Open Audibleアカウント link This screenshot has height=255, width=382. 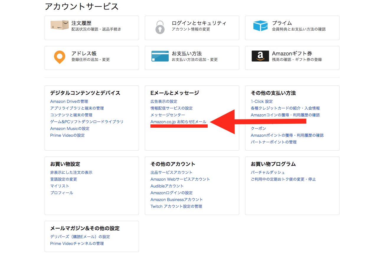(x=167, y=186)
